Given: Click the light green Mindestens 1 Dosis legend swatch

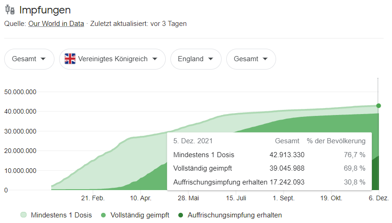Looking at the screenshot, I should click(x=23, y=215).
